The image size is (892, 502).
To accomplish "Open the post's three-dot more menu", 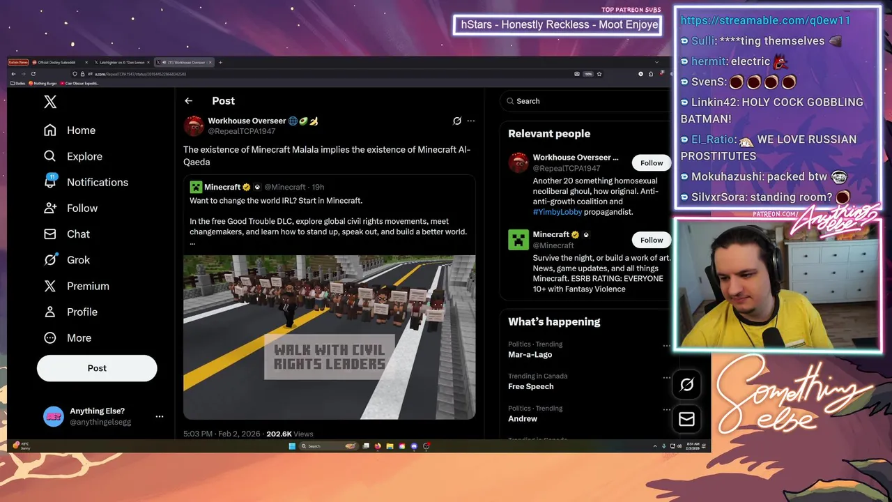I will (x=471, y=121).
